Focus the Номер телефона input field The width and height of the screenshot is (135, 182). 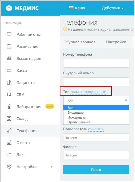click(96, 63)
